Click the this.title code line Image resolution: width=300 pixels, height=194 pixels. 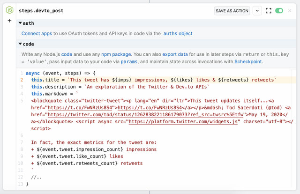click(x=154, y=80)
